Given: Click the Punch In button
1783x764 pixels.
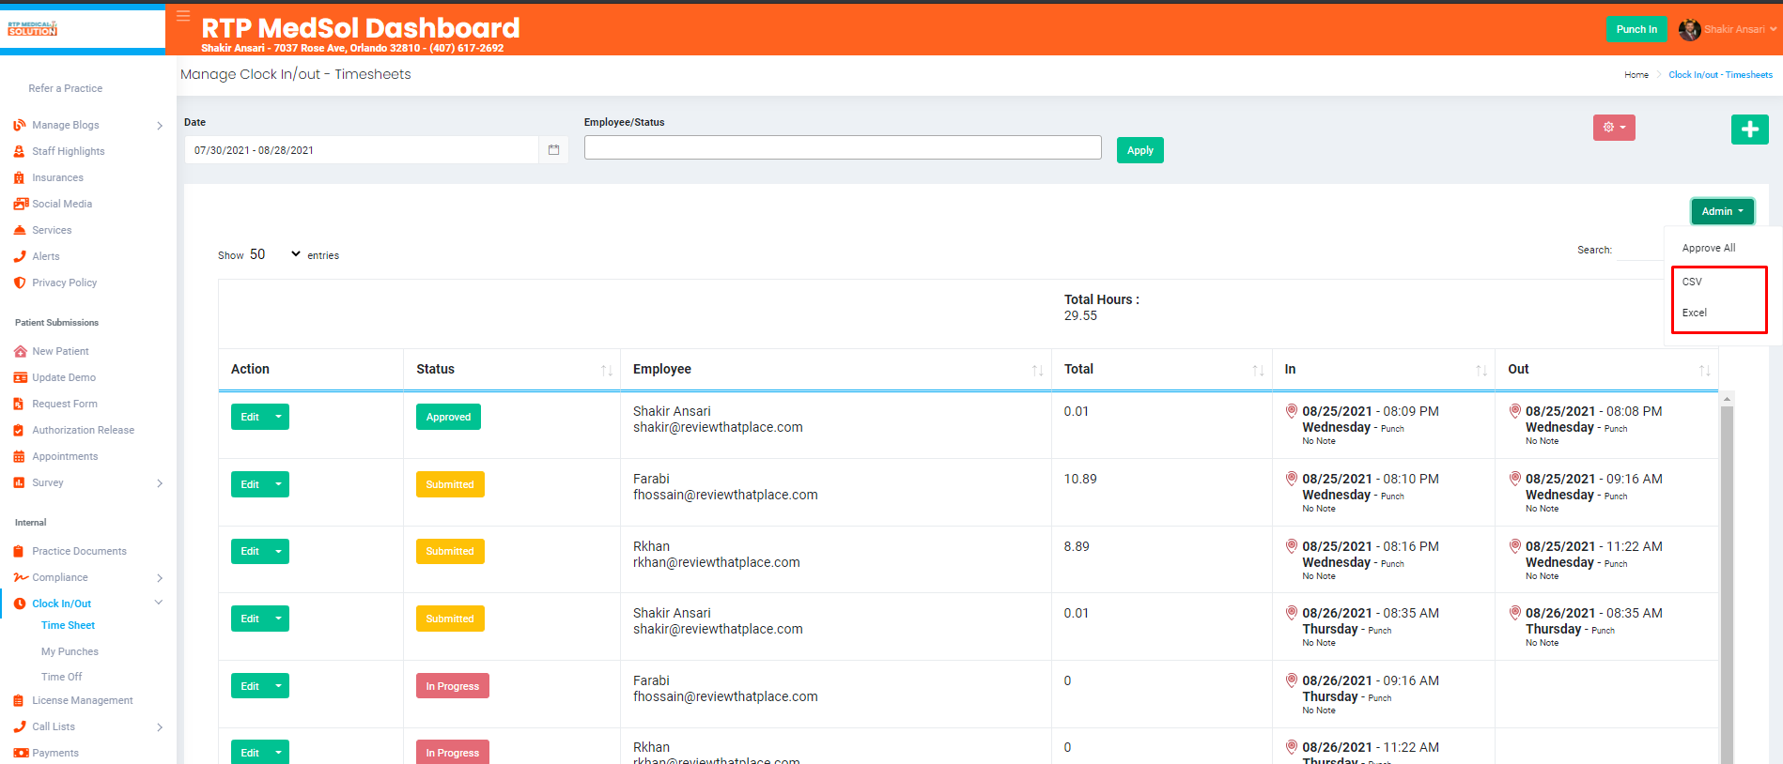Looking at the screenshot, I should [x=1636, y=29].
